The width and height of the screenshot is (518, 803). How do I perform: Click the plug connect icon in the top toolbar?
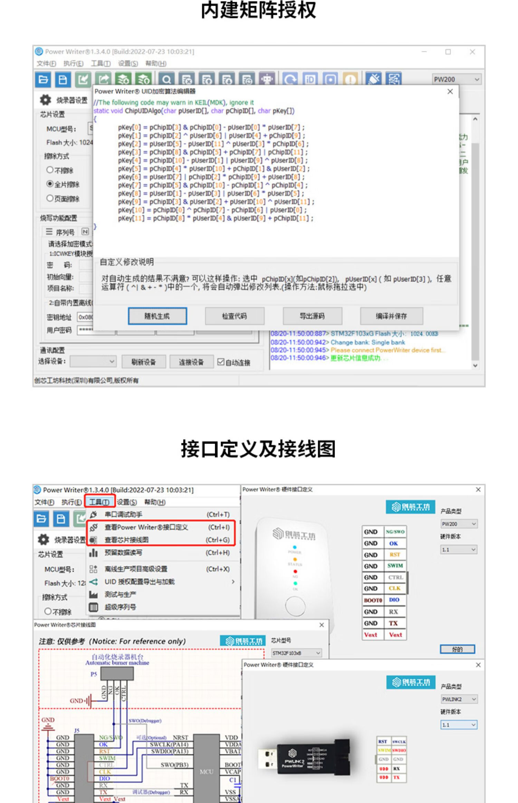tap(374, 80)
